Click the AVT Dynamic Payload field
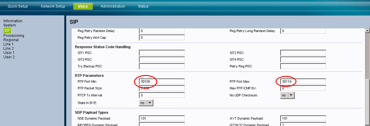This screenshot has width=370, height=126. tap(303, 118)
